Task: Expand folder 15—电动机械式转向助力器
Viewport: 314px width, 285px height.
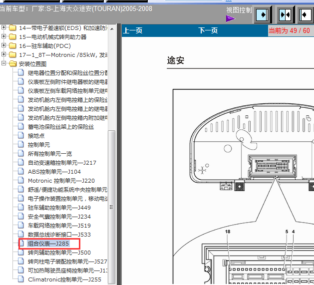Action: tap(3, 36)
